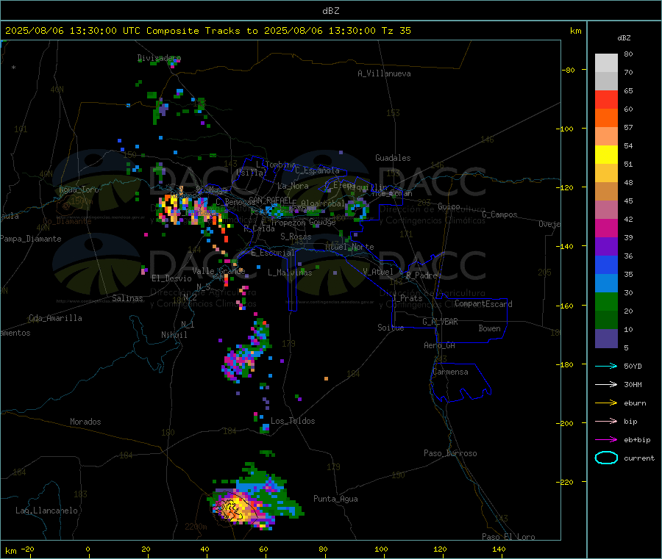Click the magenta 39 dBZ color band
This screenshot has width=662, height=559.
606,228
